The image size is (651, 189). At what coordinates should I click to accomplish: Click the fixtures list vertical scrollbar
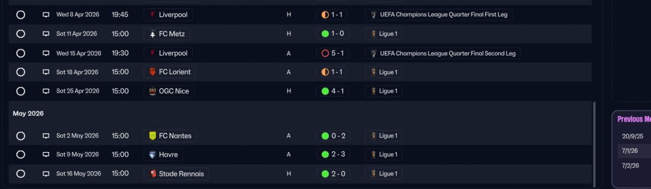click(x=594, y=143)
